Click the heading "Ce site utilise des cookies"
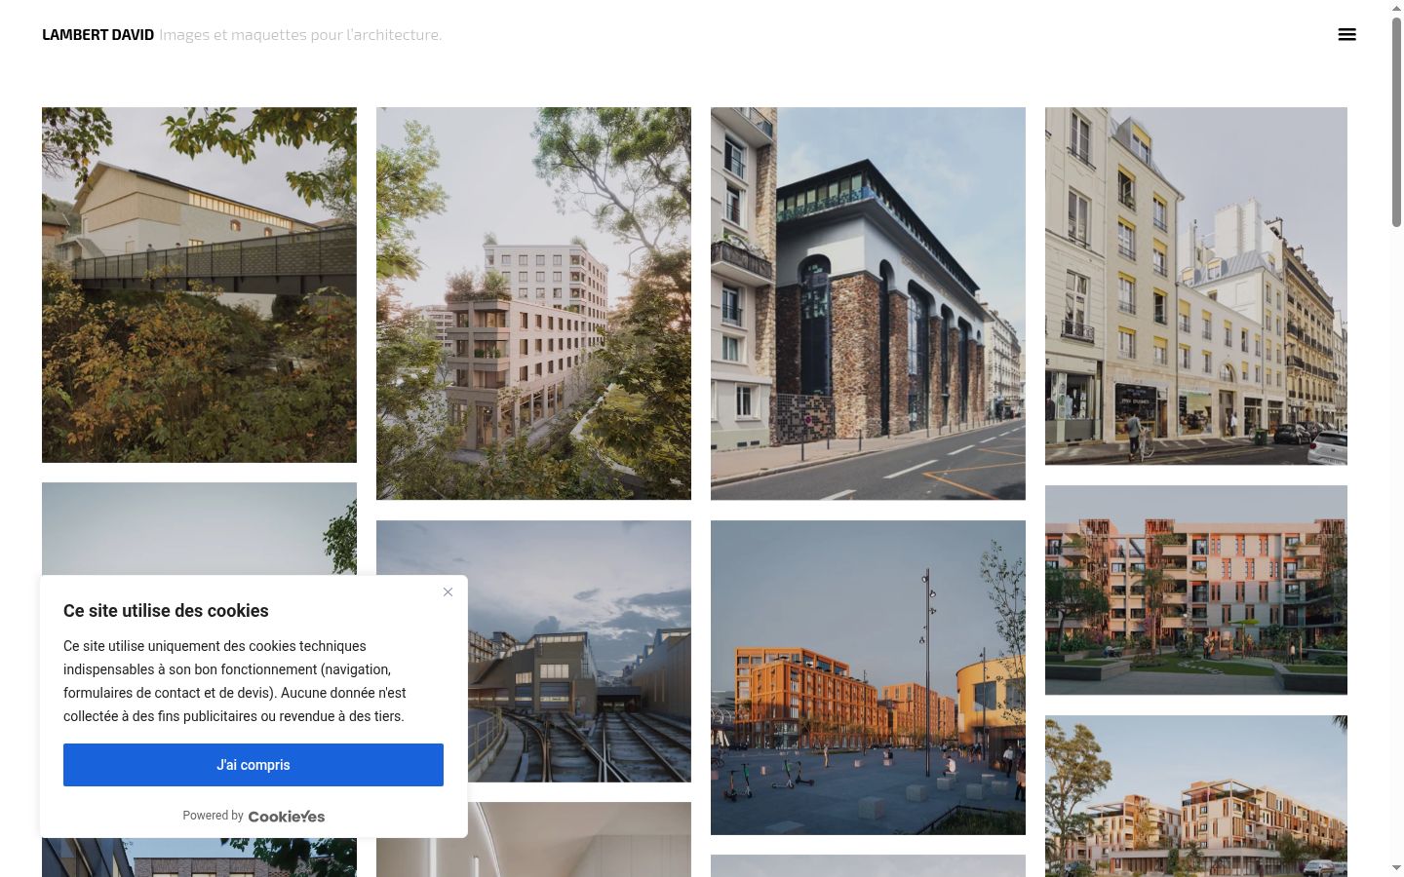Screen dimensions: 1404x877 click(x=166, y=611)
